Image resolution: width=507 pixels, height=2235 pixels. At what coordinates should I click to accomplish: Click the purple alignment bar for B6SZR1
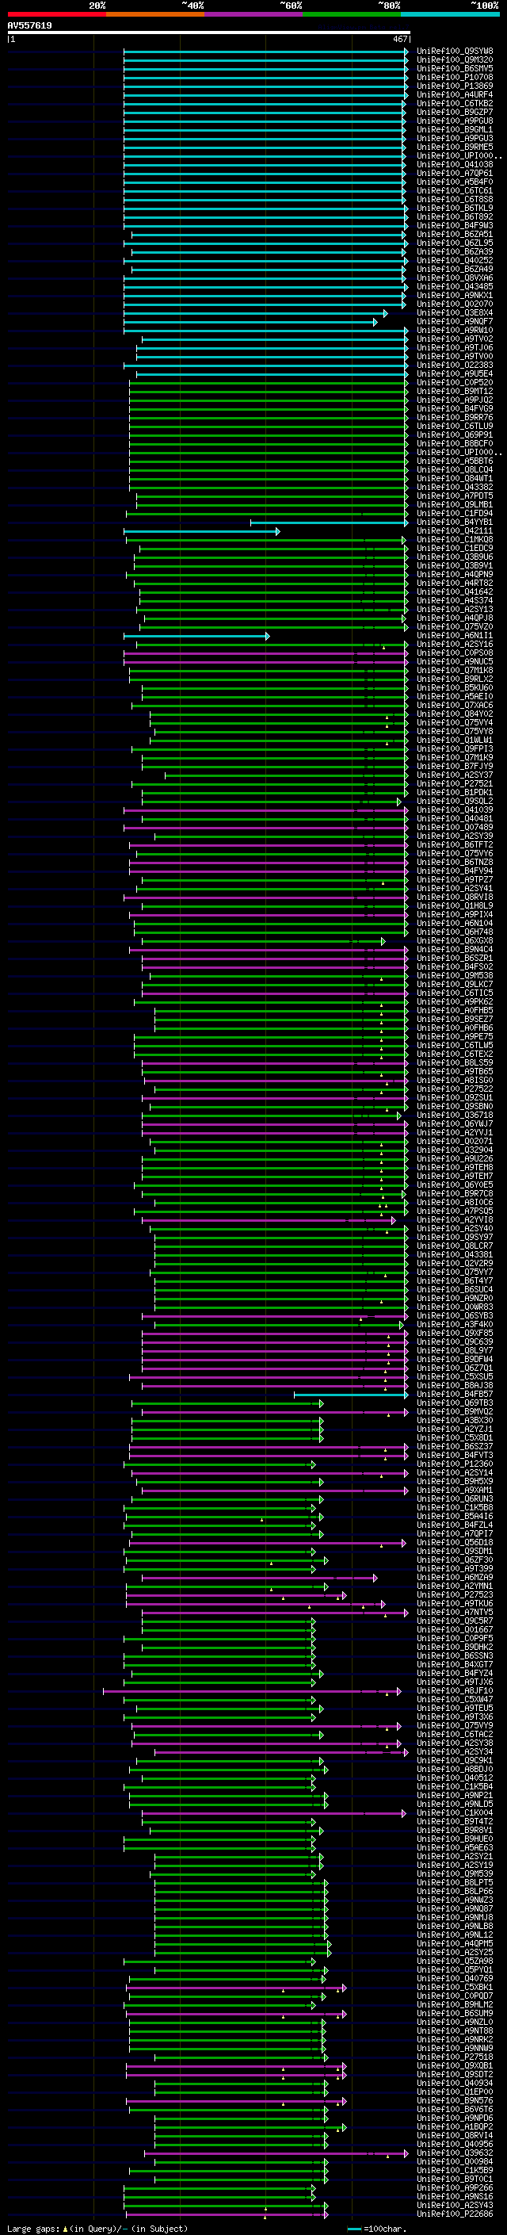275,959
